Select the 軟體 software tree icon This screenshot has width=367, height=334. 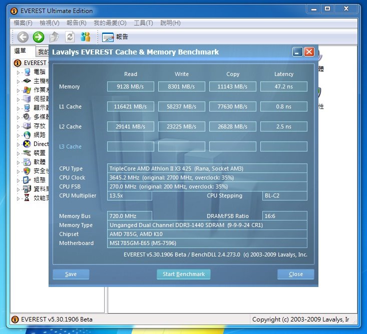tap(27, 162)
